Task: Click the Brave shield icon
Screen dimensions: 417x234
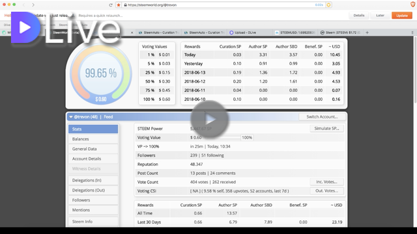Action: 412,5
